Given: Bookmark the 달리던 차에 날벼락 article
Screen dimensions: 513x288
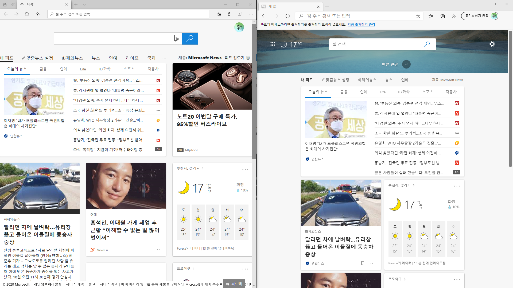Looking at the screenshot, I should pyautogui.click(x=363, y=263).
